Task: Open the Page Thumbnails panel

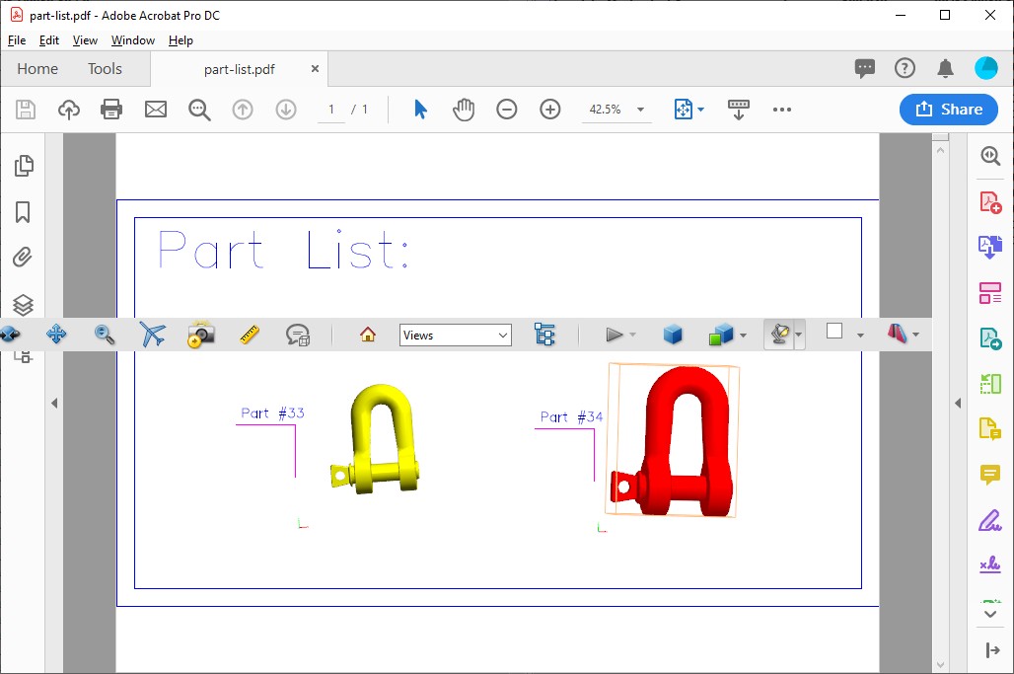Action: click(24, 166)
